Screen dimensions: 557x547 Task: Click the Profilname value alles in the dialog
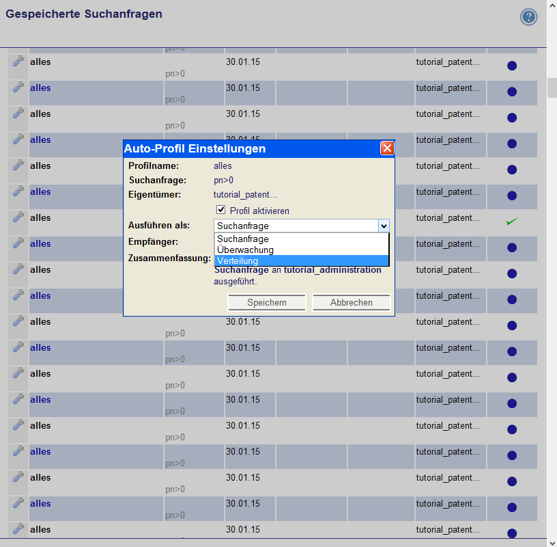(223, 166)
